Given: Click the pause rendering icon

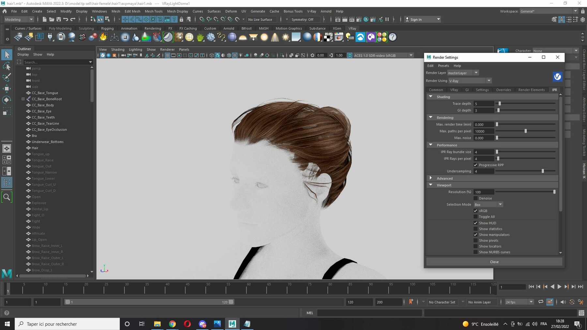Looking at the screenshot, I should point(387,20).
